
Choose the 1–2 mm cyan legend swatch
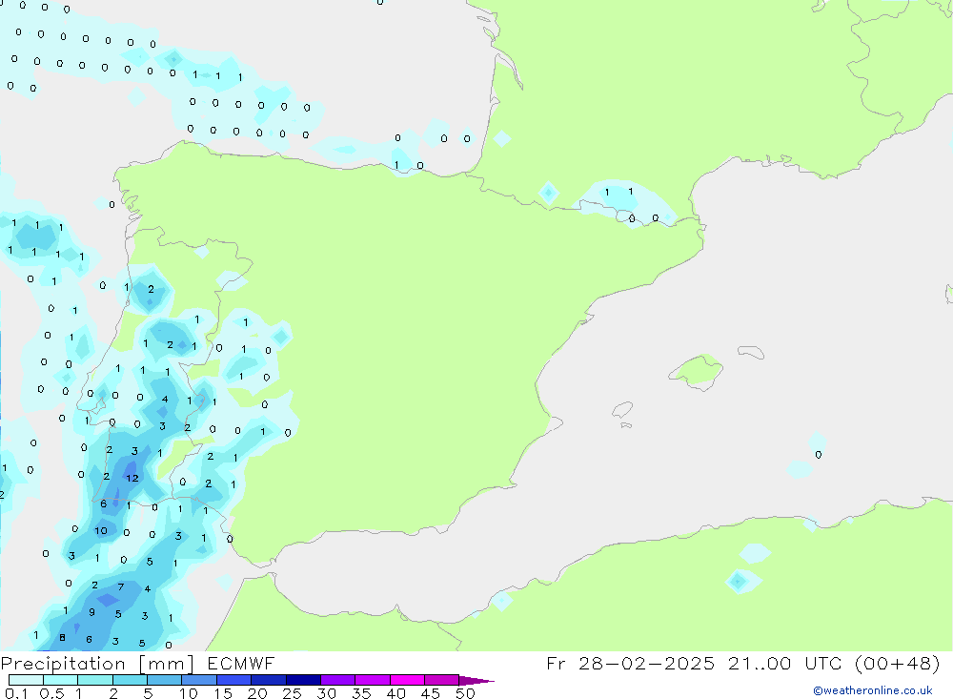pos(95,680)
